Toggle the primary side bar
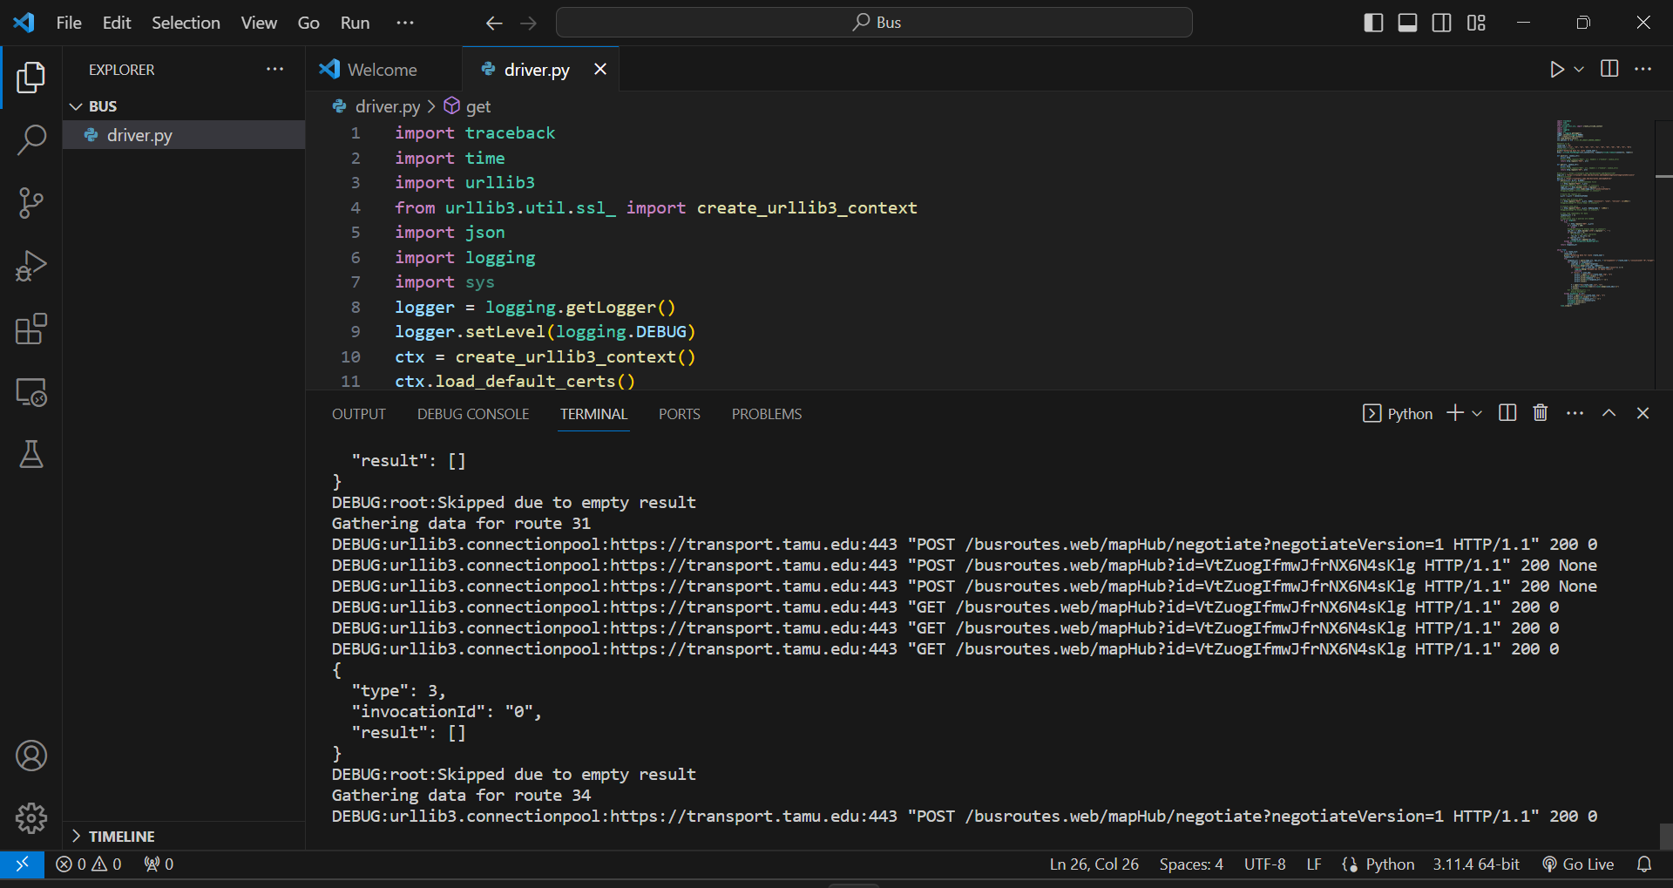1673x888 pixels. coord(1373,23)
